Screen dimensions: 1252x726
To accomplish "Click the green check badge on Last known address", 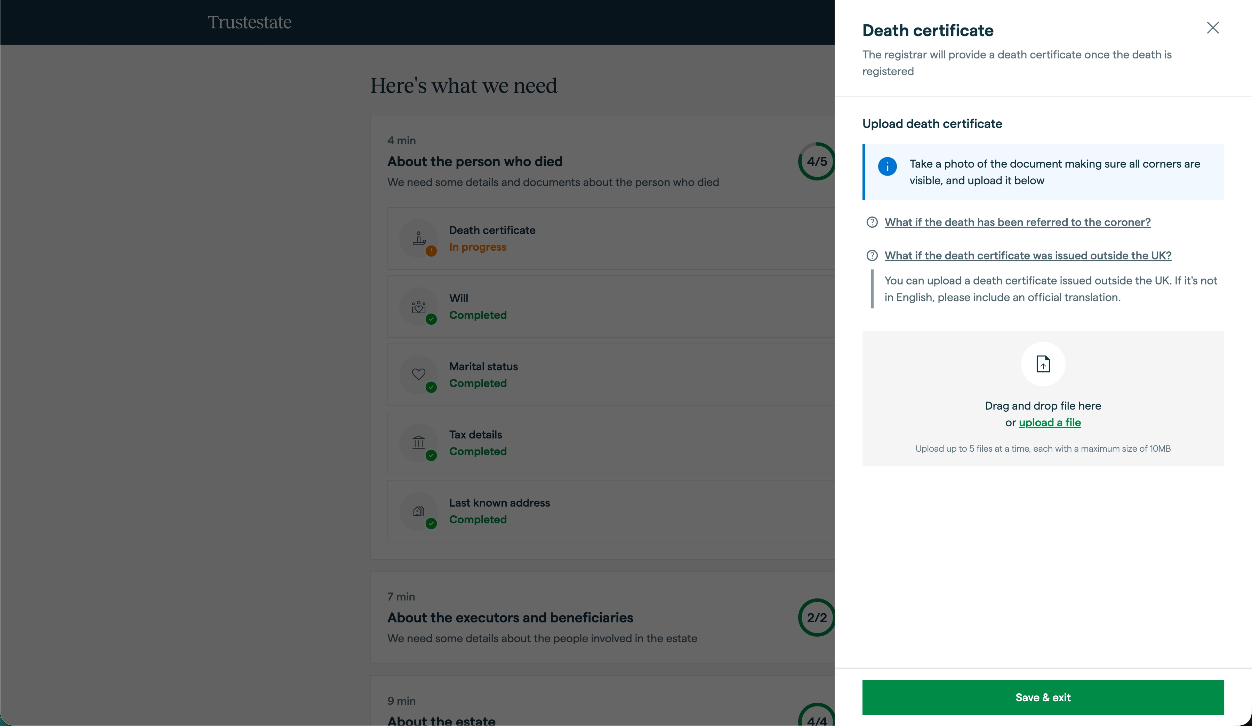I will [x=431, y=523].
